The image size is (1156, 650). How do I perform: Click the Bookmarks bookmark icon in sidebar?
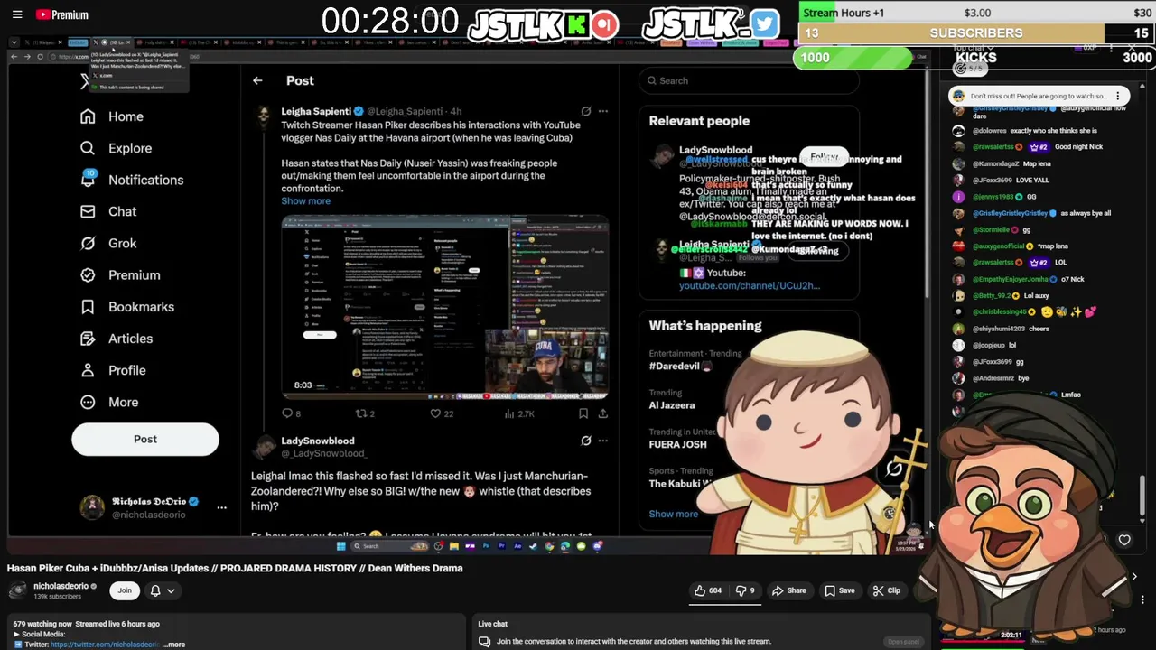click(88, 307)
